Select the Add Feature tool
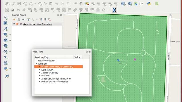This screenshot has width=182, height=102. (25, 4)
